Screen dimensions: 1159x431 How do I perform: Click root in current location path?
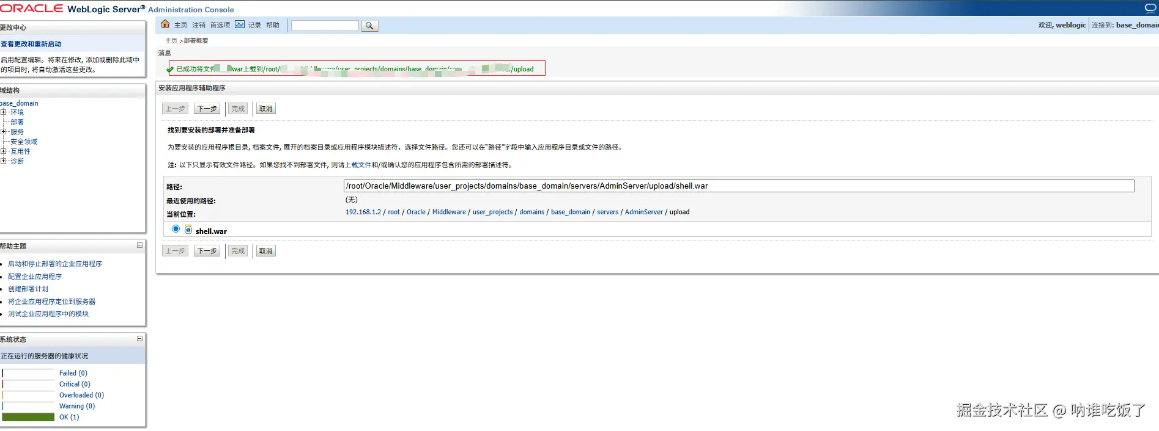[x=394, y=212]
